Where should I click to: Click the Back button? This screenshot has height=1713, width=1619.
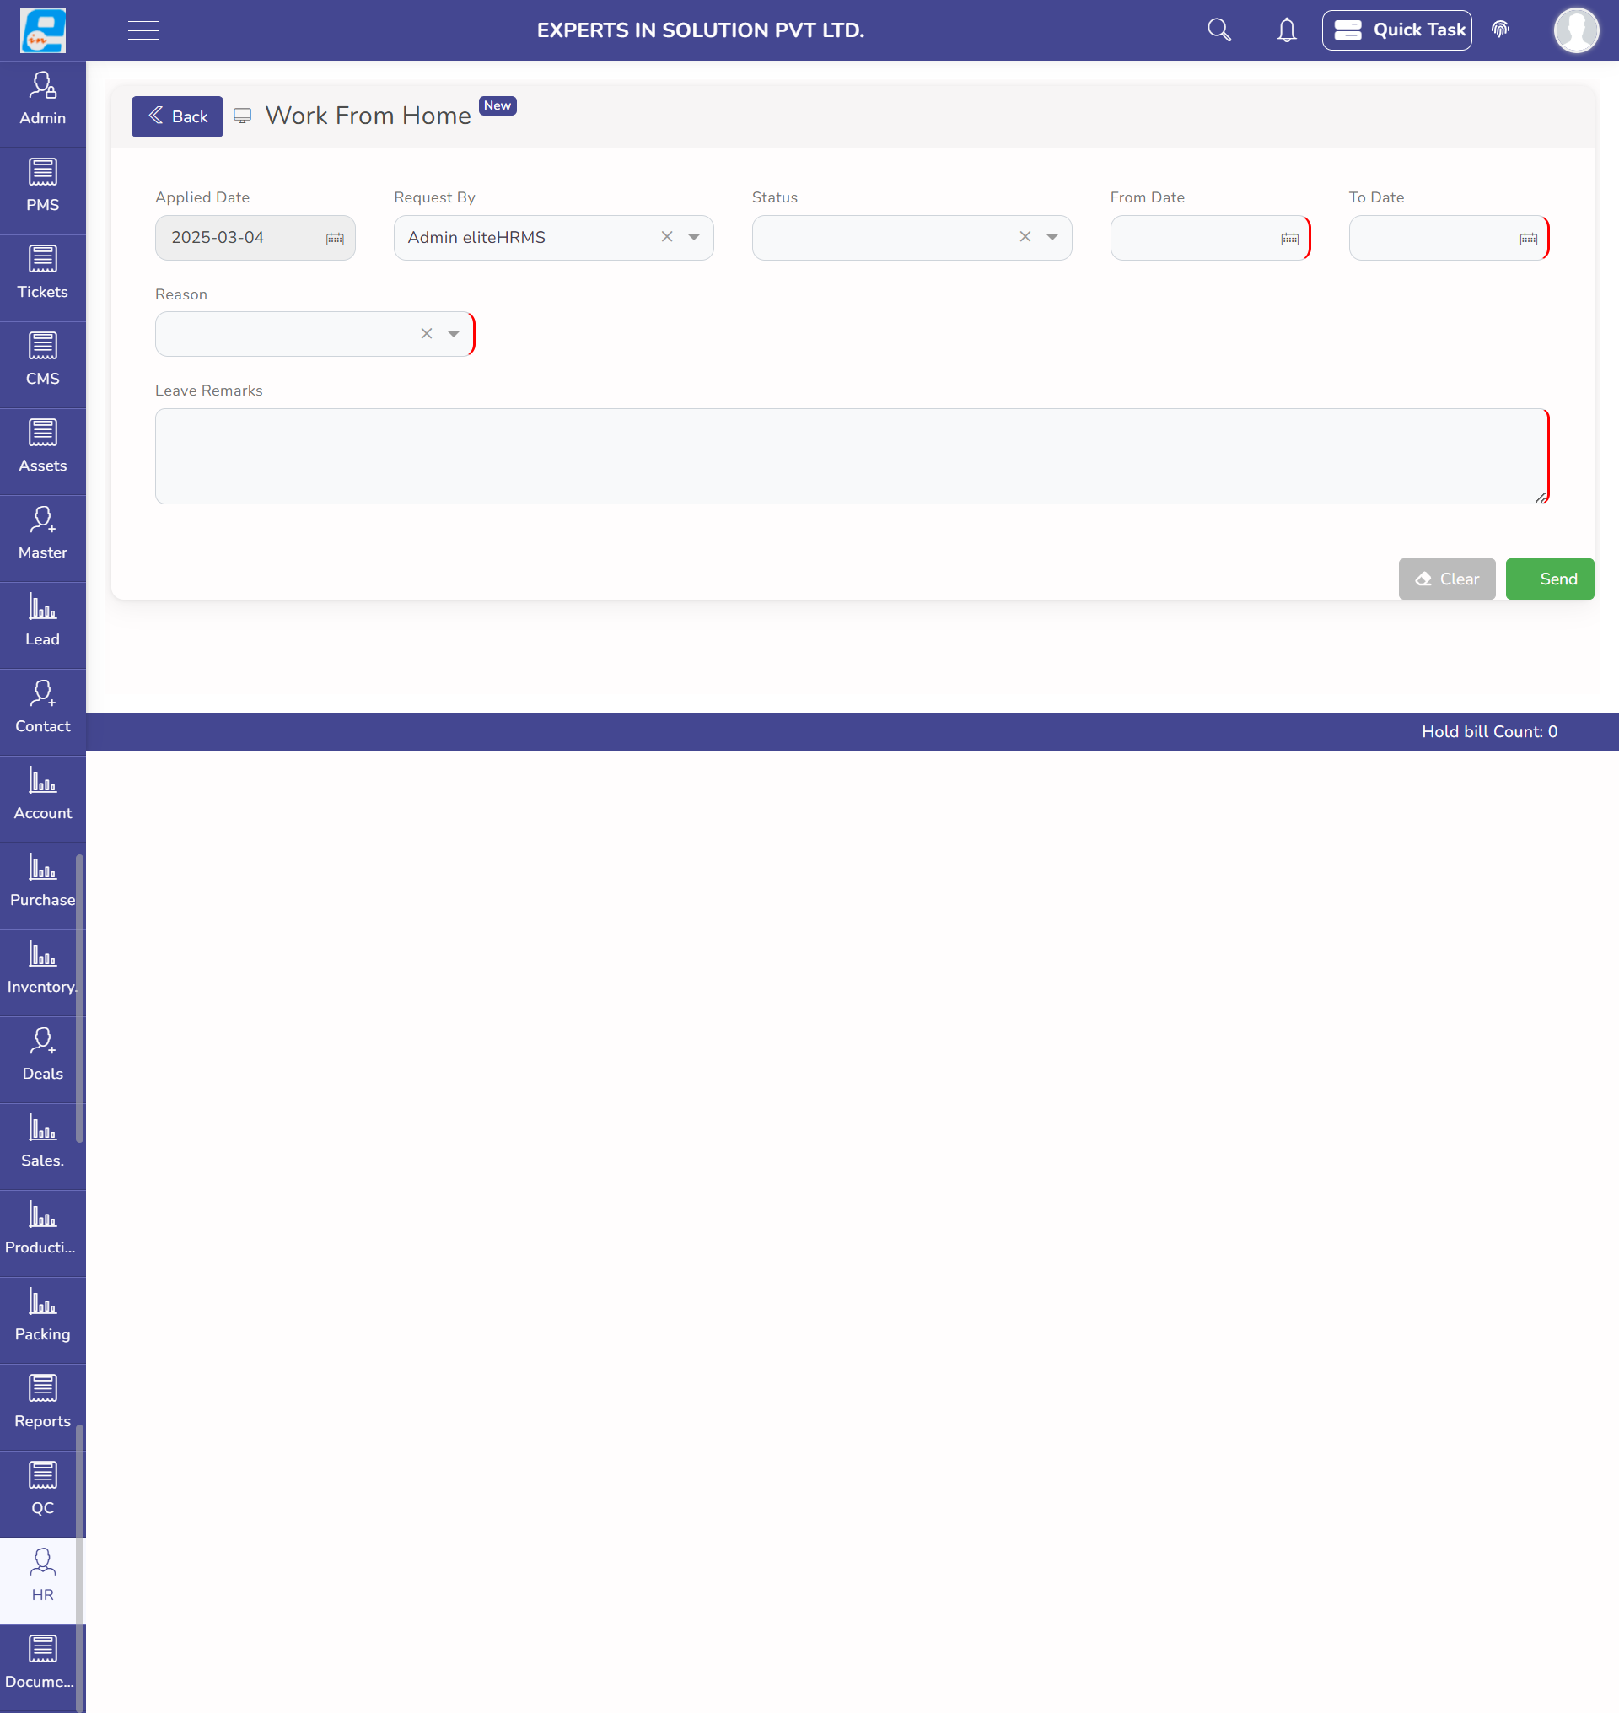[177, 116]
